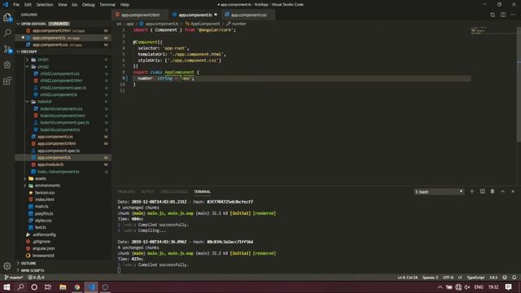The height and width of the screenshot is (293, 521).
Task: Open todolist.component.spec.ts file
Action: click(64, 123)
